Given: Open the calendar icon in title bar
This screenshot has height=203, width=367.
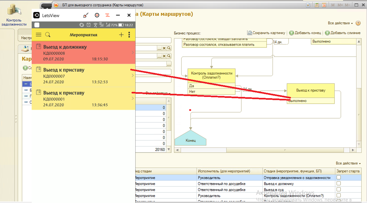Looking at the screenshot, I should click(x=324, y=5).
